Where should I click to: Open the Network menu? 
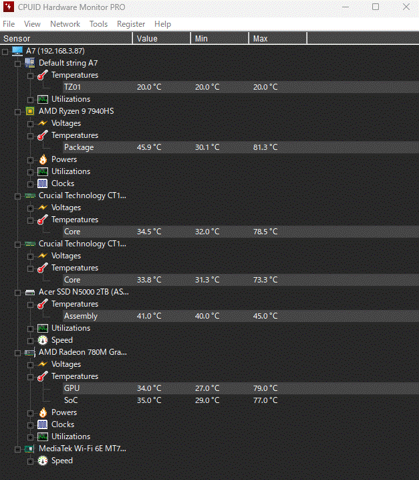[x=65, y=24]
